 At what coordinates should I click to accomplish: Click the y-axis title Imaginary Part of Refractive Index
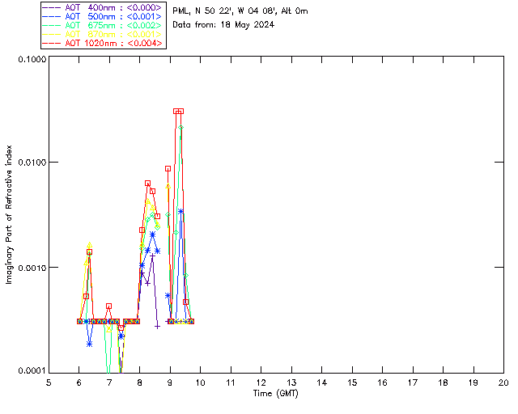coord(10,214)
